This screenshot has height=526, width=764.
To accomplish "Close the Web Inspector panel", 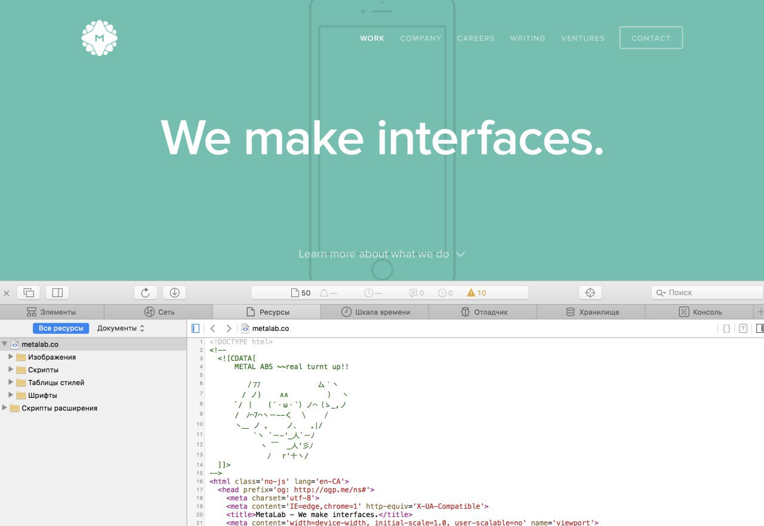I will pos(7,293).
